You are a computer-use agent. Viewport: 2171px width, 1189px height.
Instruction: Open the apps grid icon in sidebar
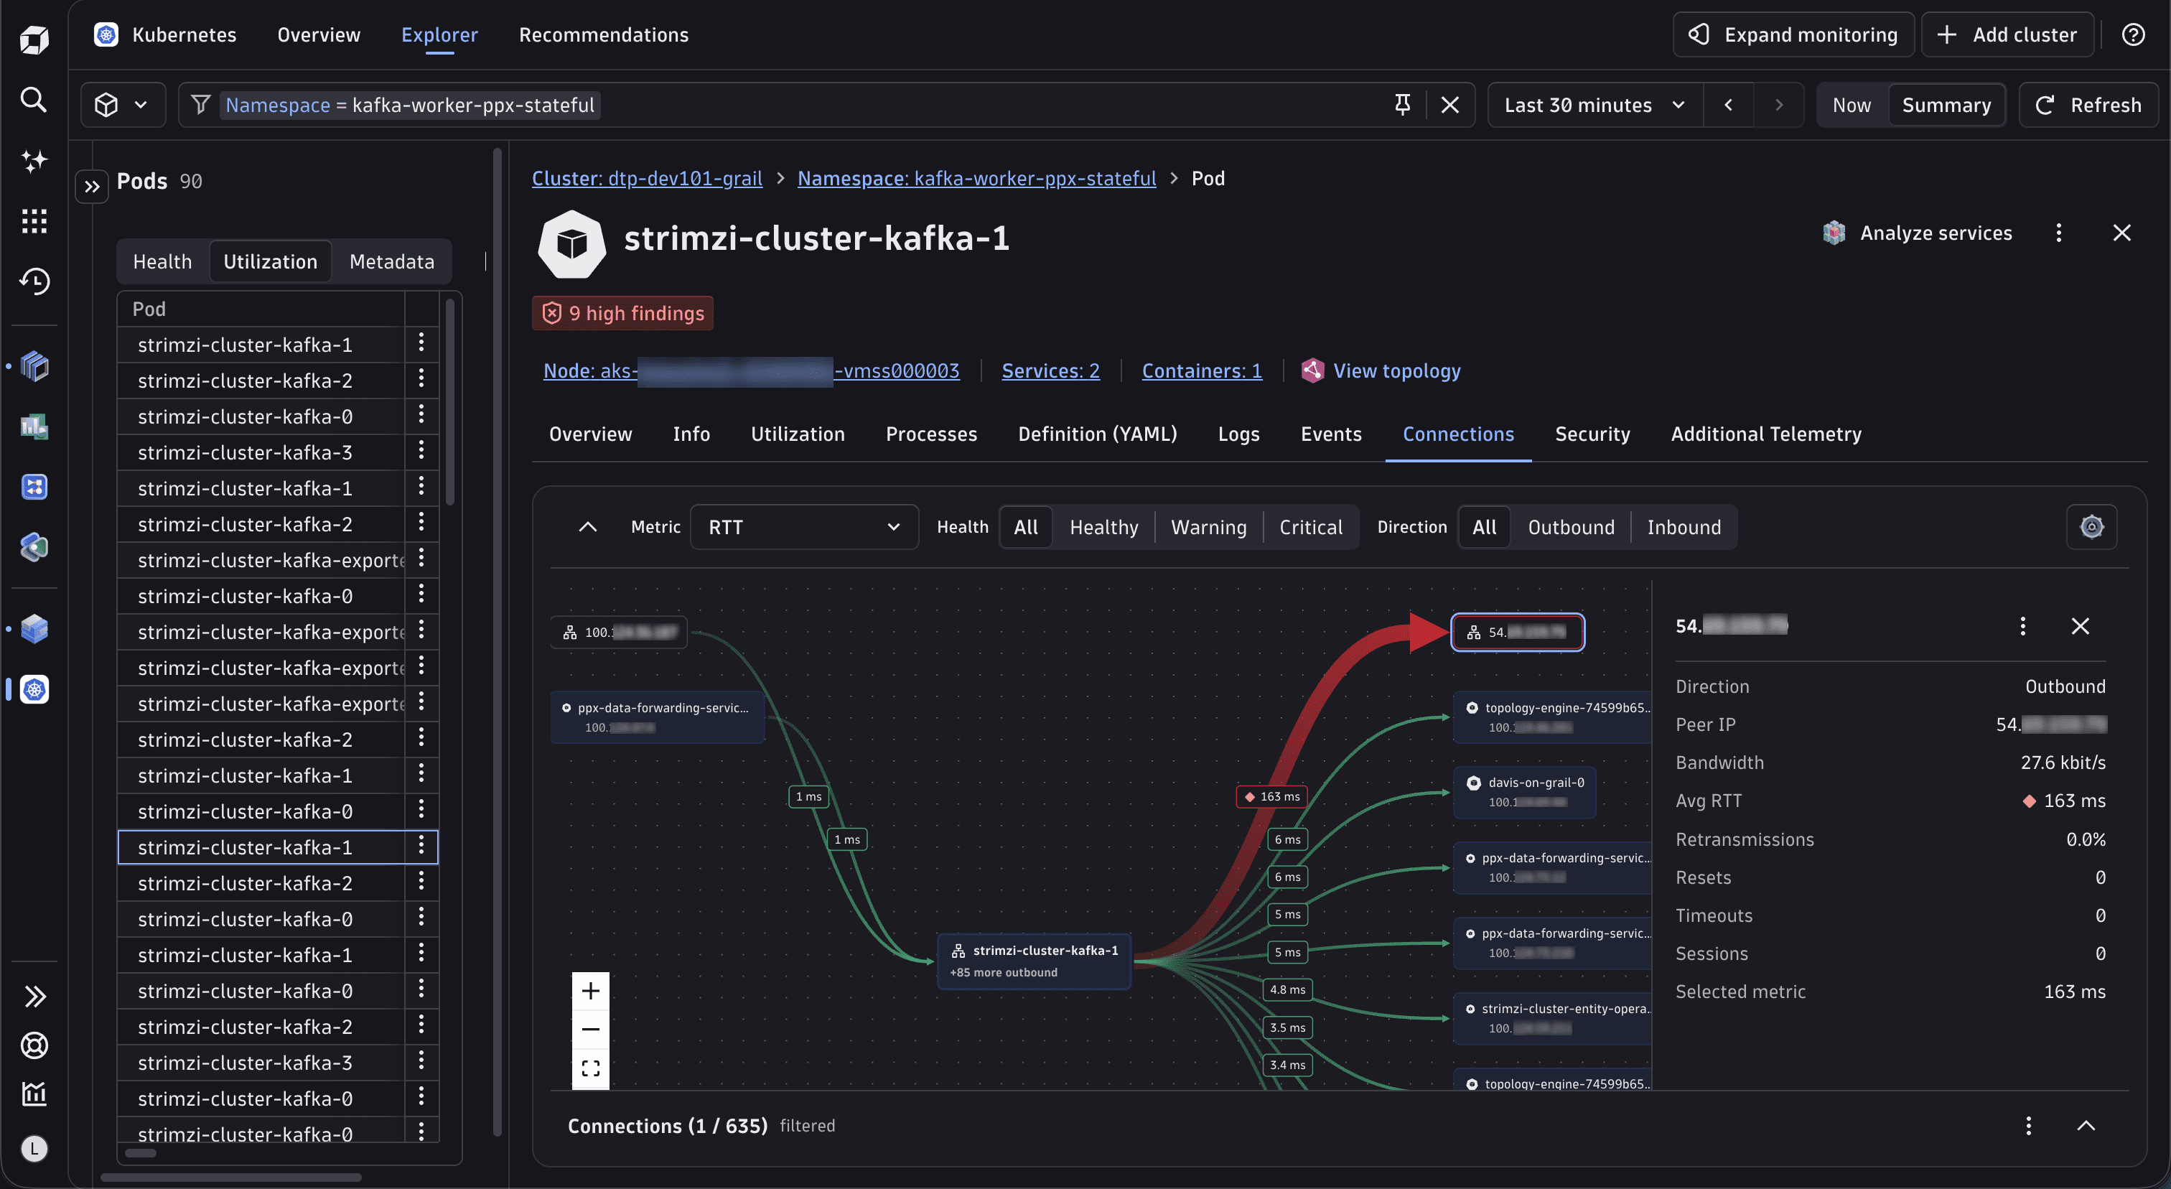tap(34, 220)
